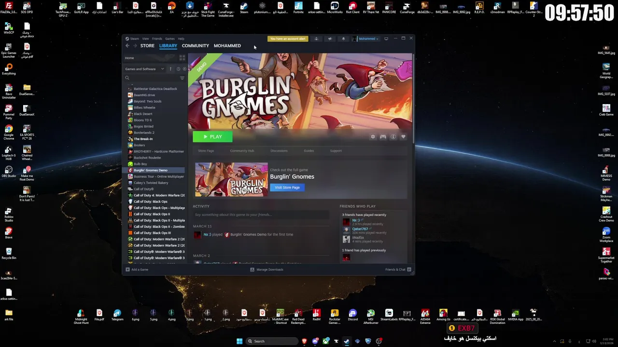
Task: Select BeamNG.drive in library list
Action: tap(144, 95)
